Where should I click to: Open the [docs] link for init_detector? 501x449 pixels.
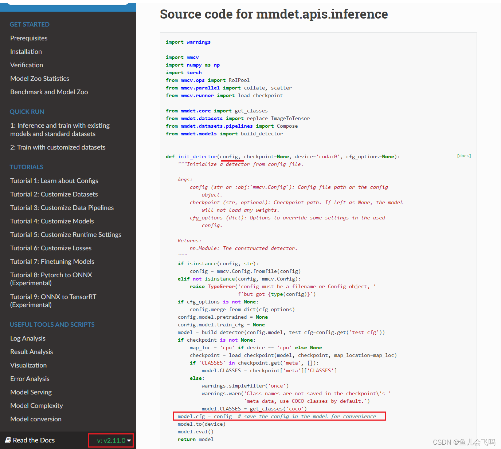point(463,156)
